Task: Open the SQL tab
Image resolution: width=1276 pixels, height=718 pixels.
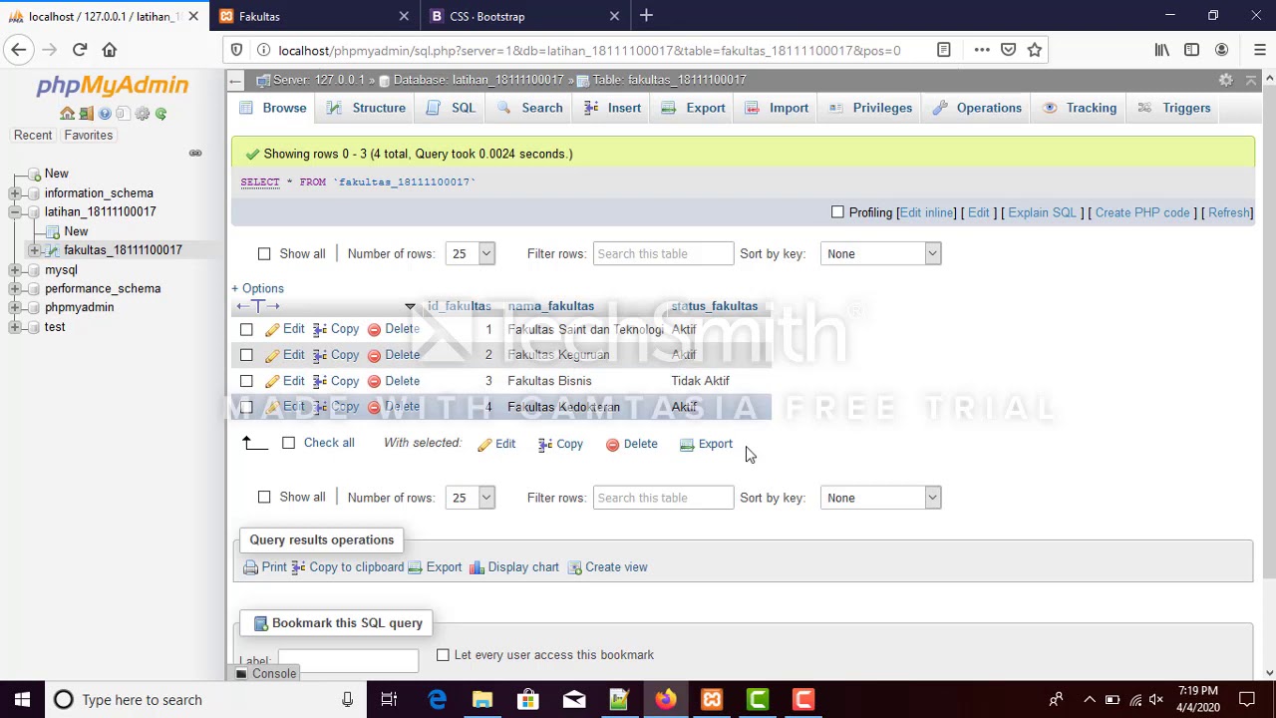Action: tap(451, 108)
